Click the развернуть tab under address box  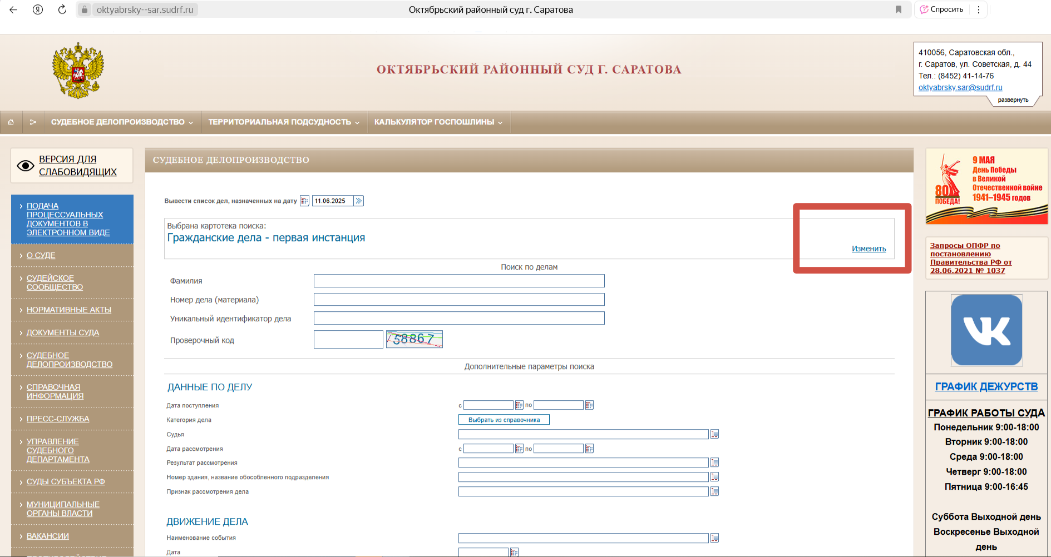pos(1013,100)
